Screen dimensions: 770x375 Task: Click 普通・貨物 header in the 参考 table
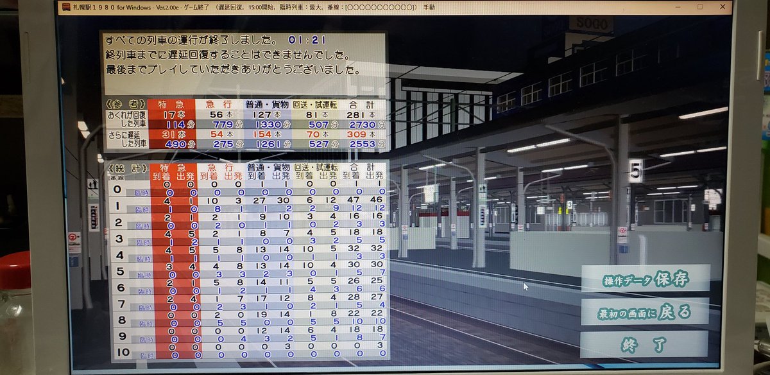click(x=268, y=104)
